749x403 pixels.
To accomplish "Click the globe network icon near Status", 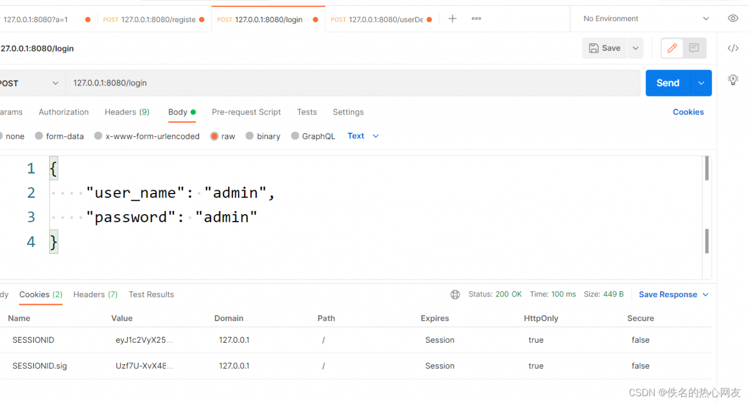I will pyautogui.click(x=455, y=295).
